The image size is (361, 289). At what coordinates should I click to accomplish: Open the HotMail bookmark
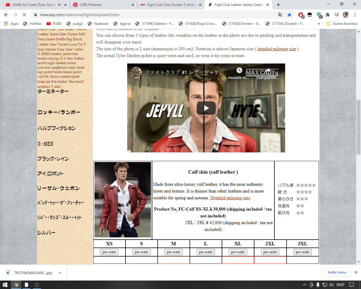tap(32, 24)
